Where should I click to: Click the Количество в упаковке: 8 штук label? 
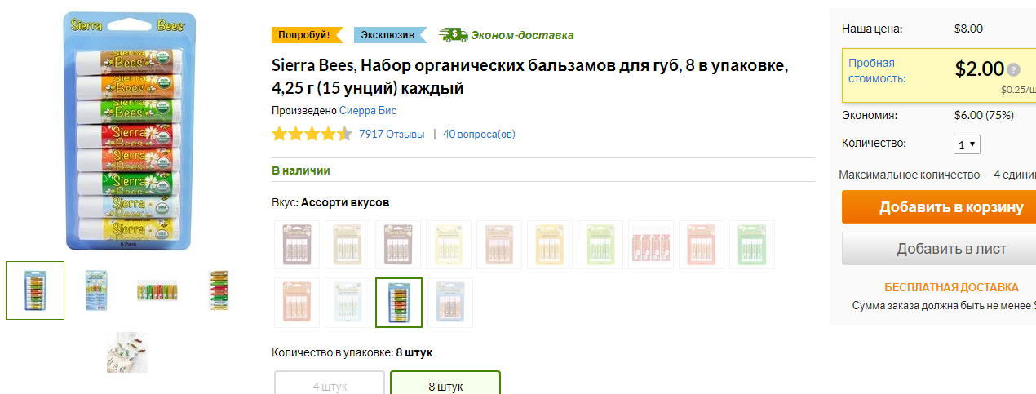click(x=352, y=352)
